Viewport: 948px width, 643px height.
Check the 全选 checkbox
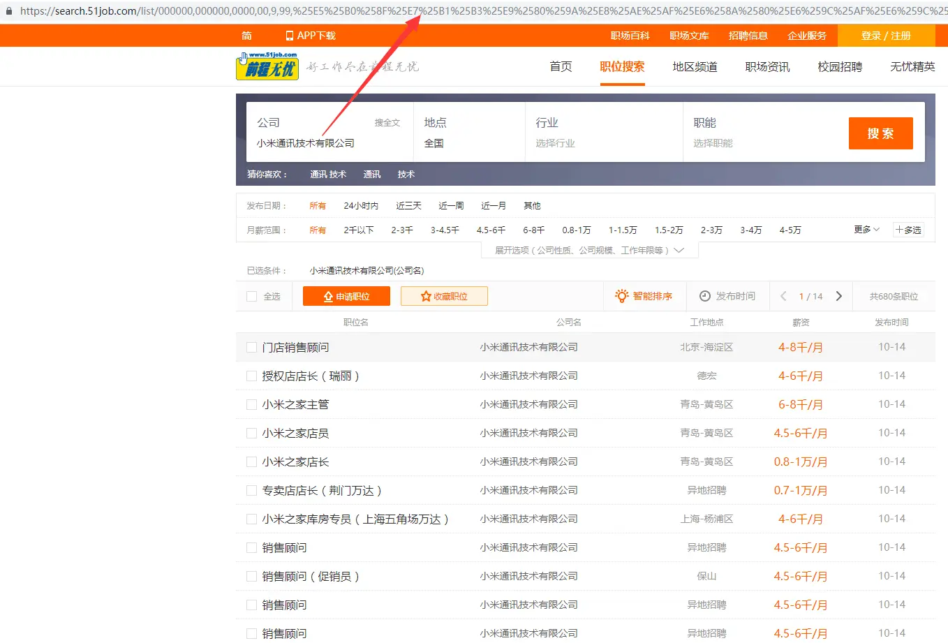(x=252, y=296)
